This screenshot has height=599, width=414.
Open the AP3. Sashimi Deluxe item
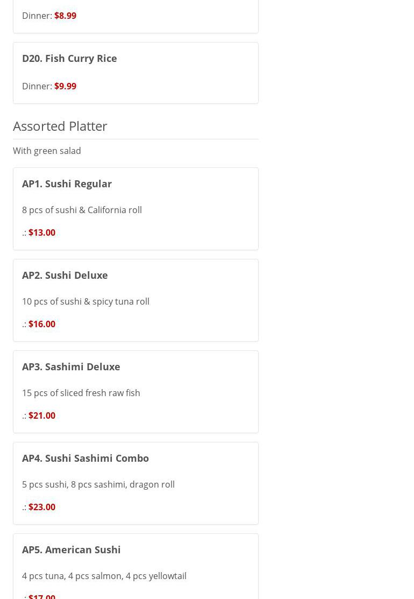(71, 367)
